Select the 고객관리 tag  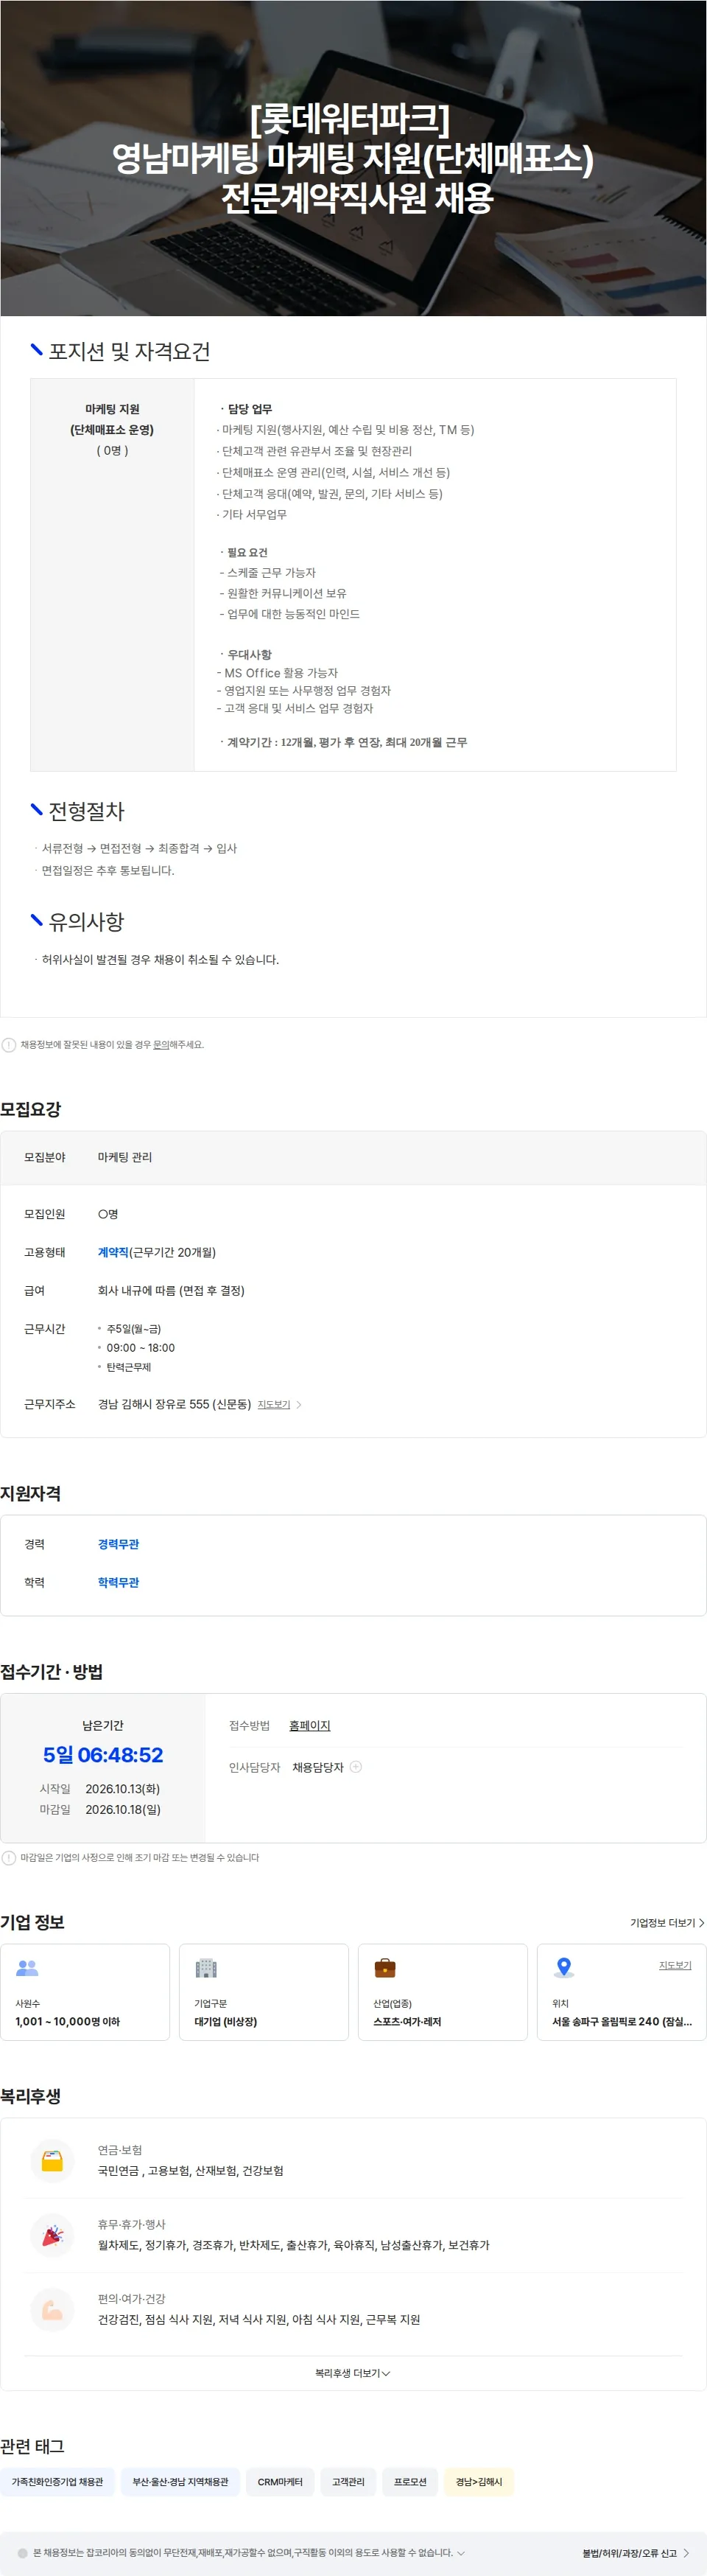348,2482
